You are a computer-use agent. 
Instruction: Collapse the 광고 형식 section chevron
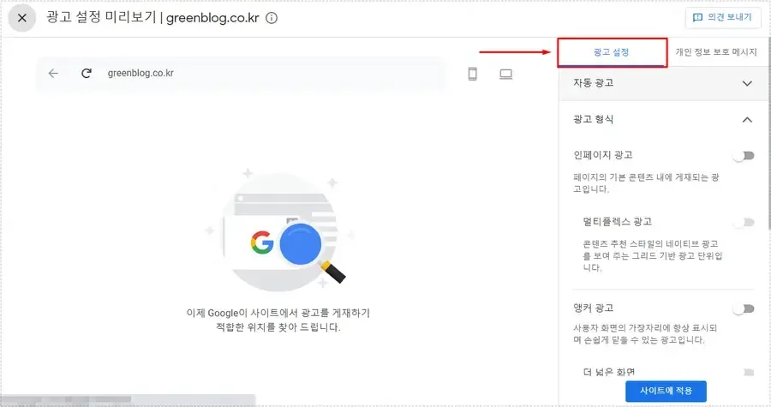tap(747, 119)
